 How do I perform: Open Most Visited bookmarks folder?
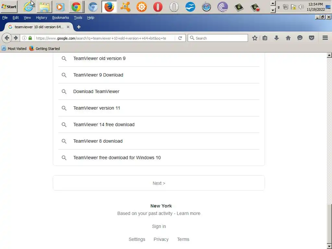click(14, 49)
